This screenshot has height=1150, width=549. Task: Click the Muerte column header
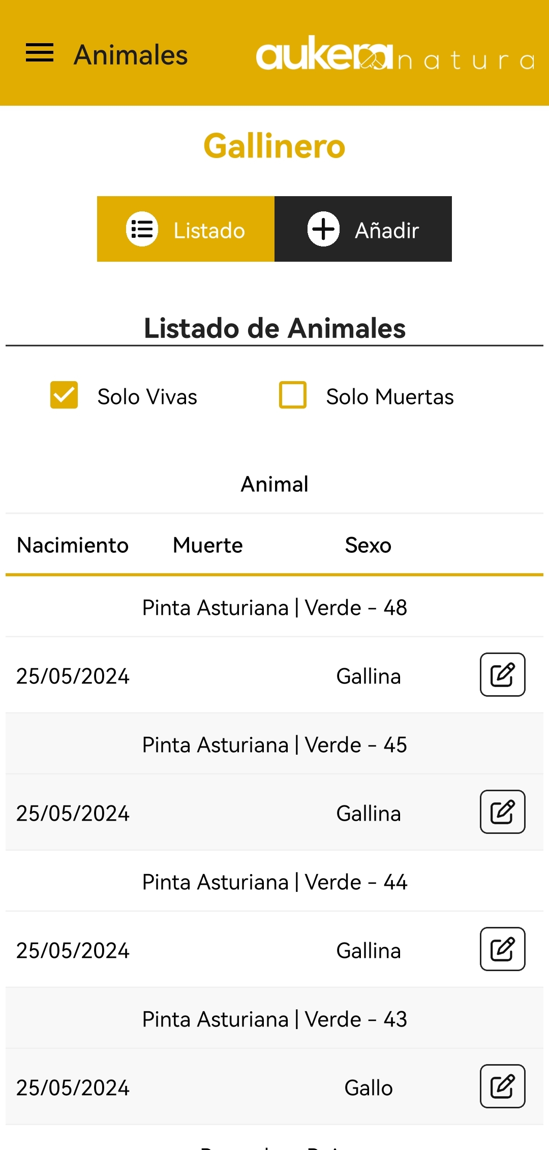[x=207, y=545]
